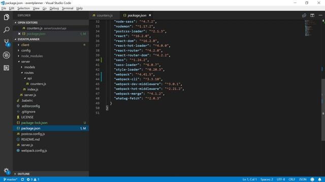This screenshot has width=325, height=182.
Task: Click the editor vertical scrollbar thumb
Action: [x=323, y=110]
